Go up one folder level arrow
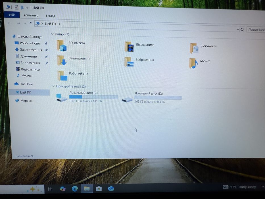The image size is (265, 199). coord(31,24)
